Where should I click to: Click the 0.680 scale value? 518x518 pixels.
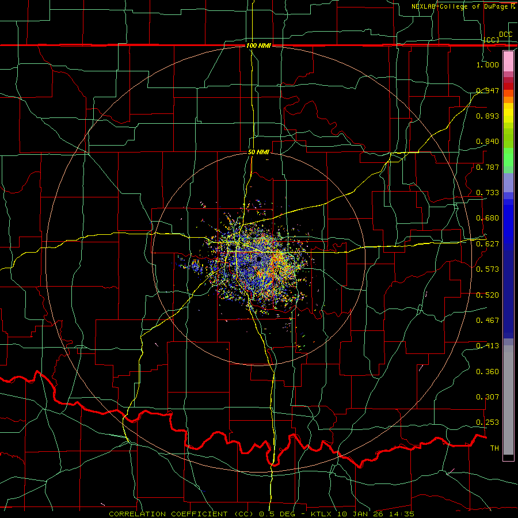[487, 218]
